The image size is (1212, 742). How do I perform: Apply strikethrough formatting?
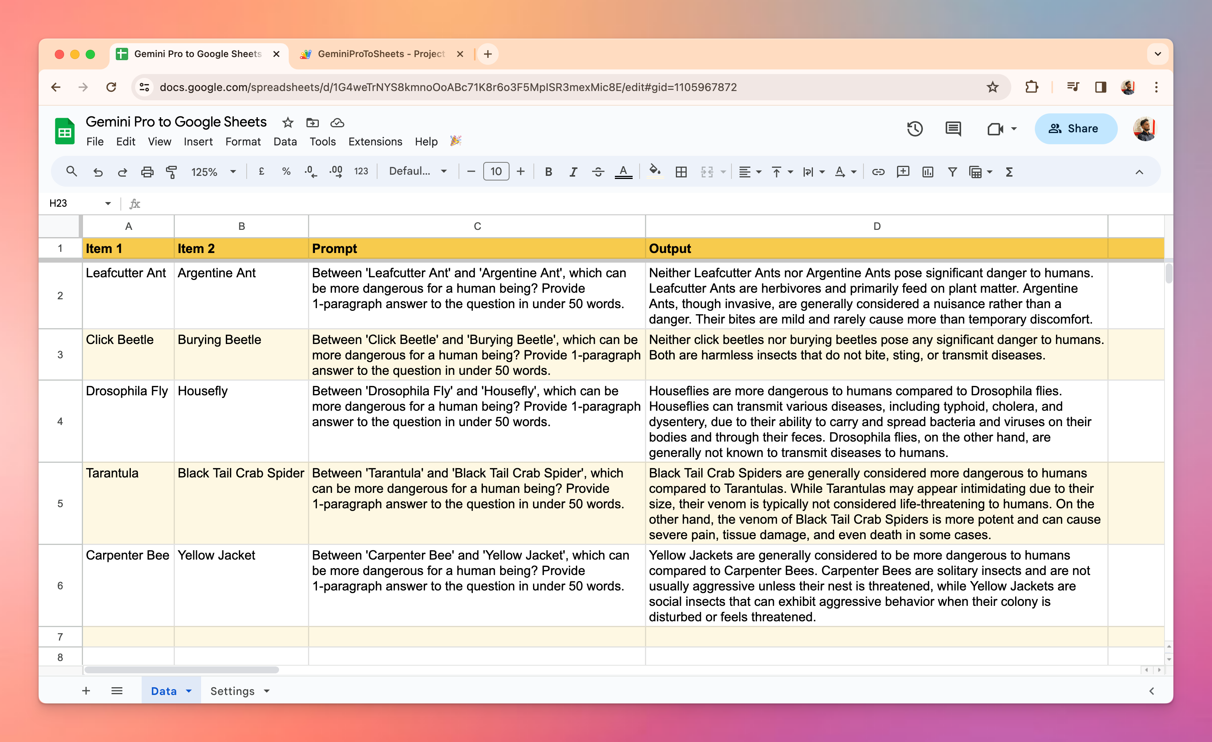tap(598, 172)
